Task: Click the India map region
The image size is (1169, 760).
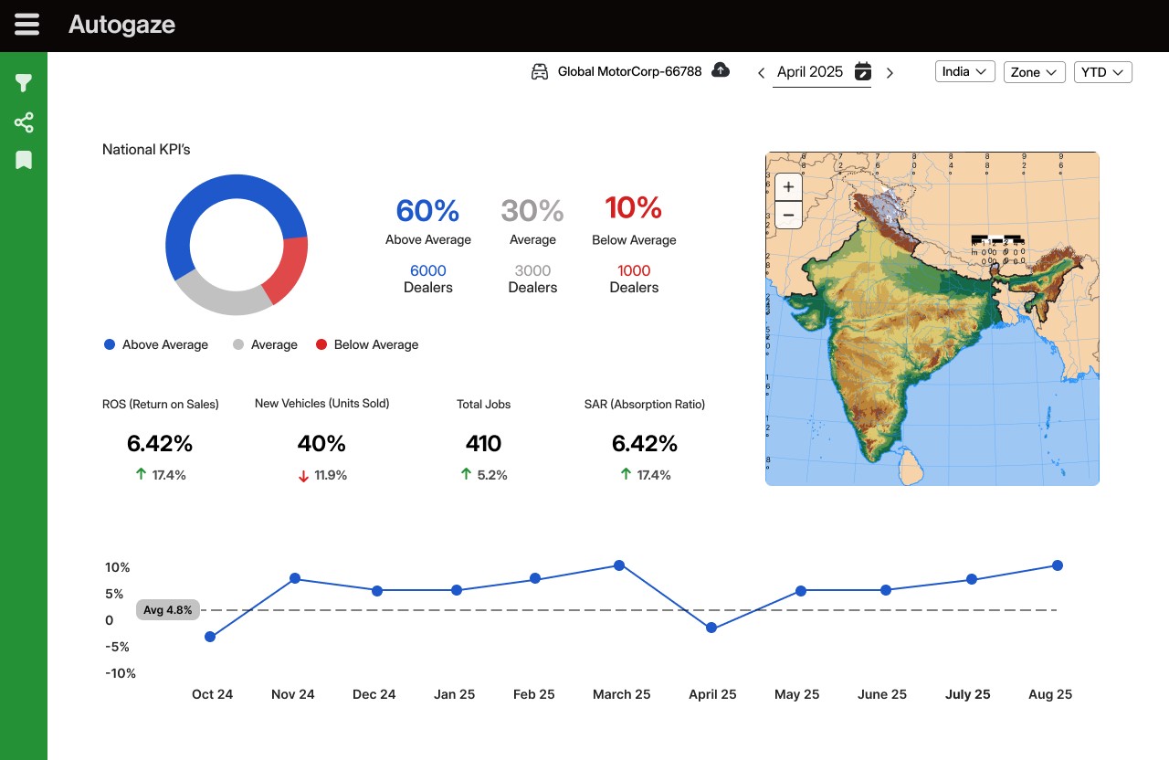Action: 932,319
